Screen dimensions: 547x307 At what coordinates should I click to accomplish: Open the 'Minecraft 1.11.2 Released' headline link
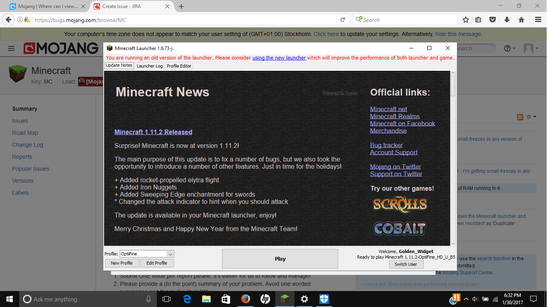(x=153, y=132)
